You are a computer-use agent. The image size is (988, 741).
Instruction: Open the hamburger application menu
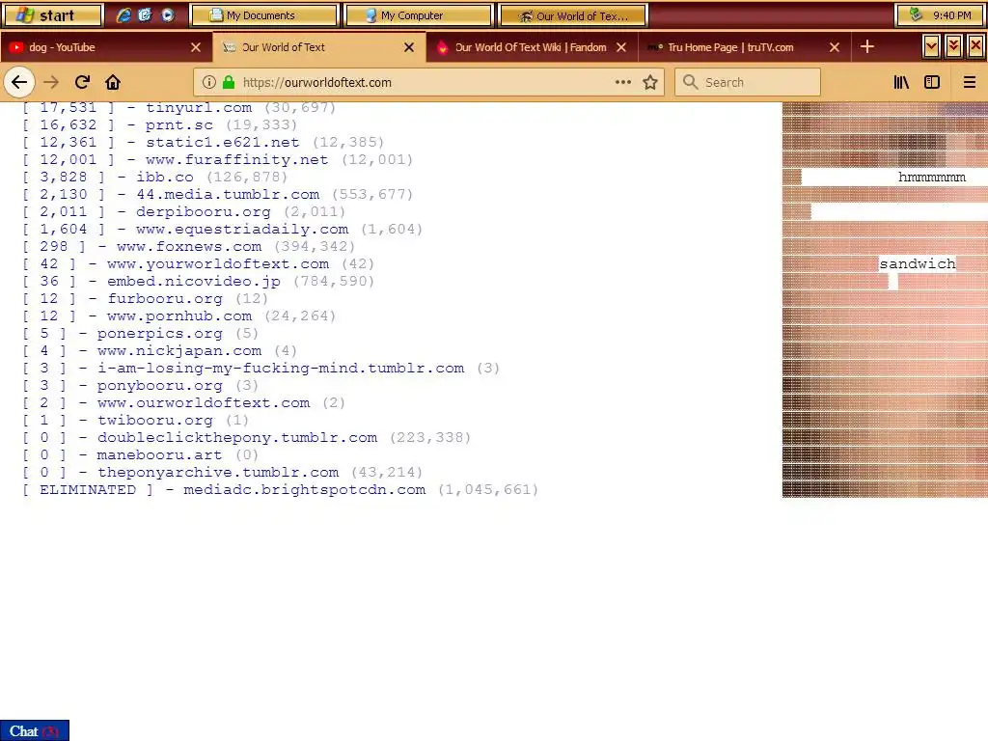click(x=970, y=82)
